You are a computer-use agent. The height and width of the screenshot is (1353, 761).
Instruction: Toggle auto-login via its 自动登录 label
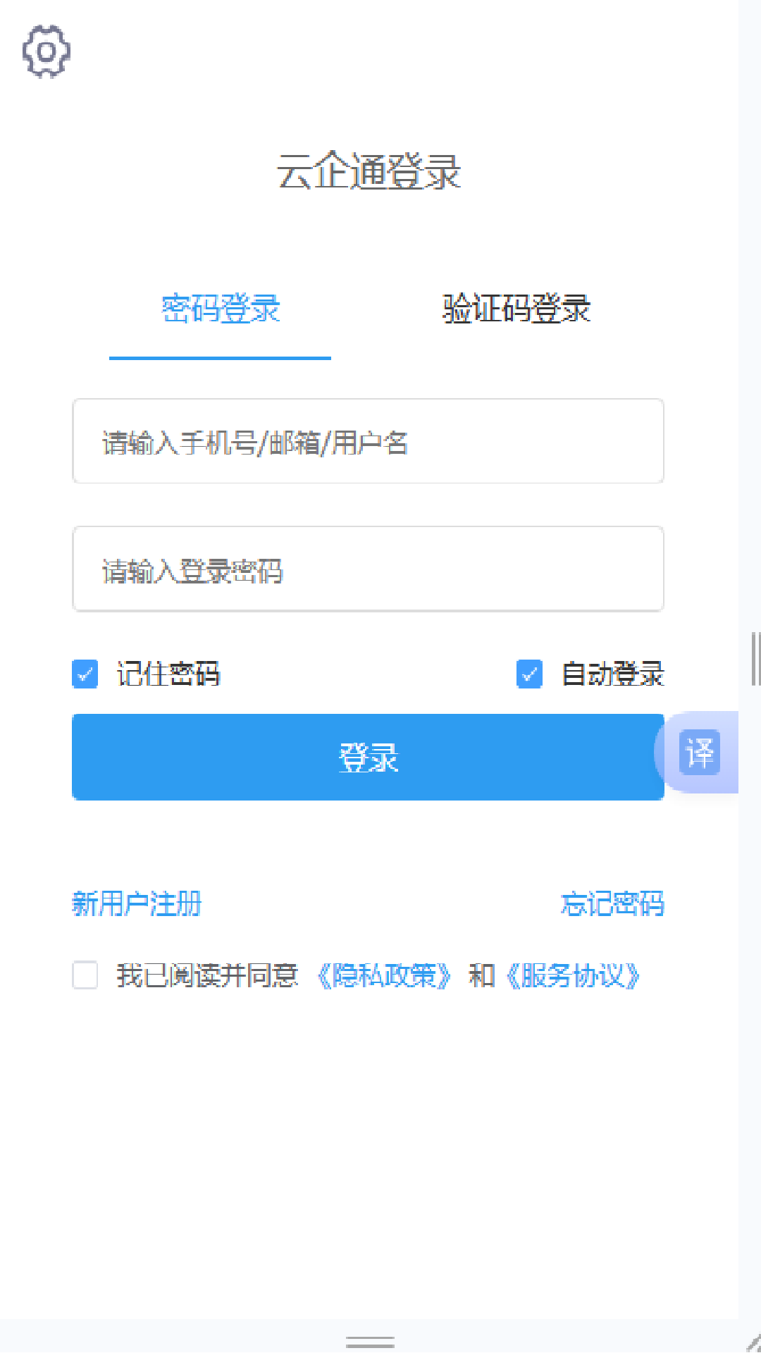coord(612,674)
